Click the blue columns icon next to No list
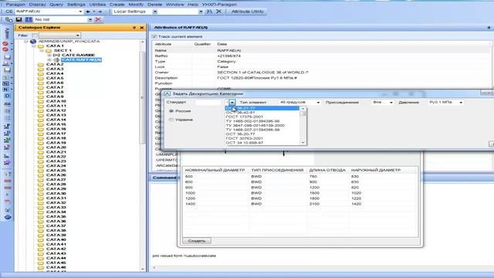Image resolution: width=494 pixels, height=278 pixels. tap(29, 19)
